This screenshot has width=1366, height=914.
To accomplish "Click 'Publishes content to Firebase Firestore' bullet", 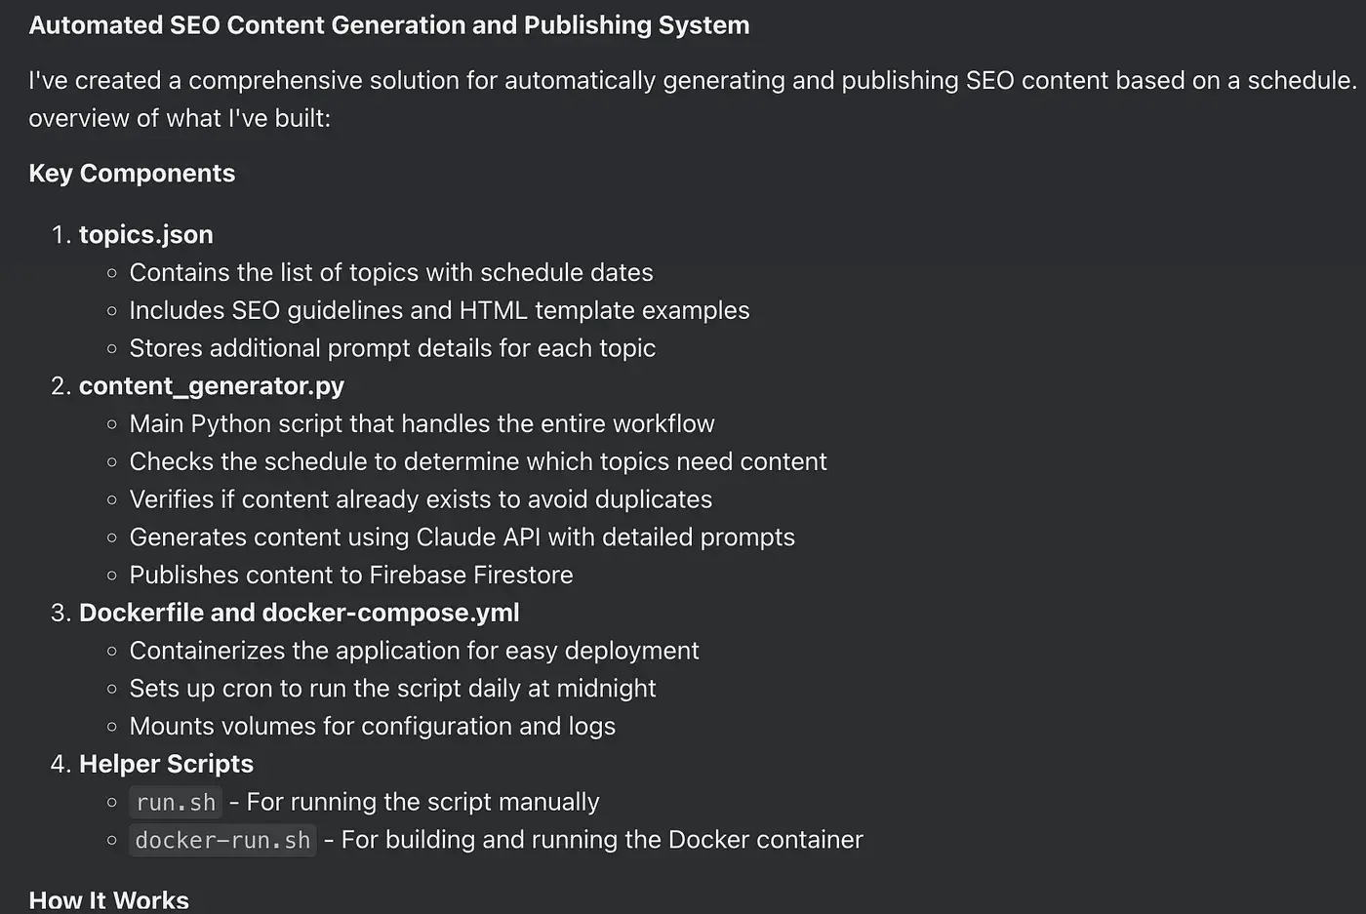I will coord(351,576).
